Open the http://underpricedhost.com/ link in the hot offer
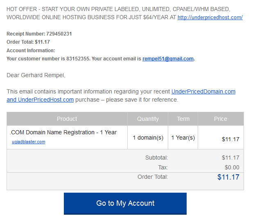The image size is (255, 220). click(x=210, y=18)
